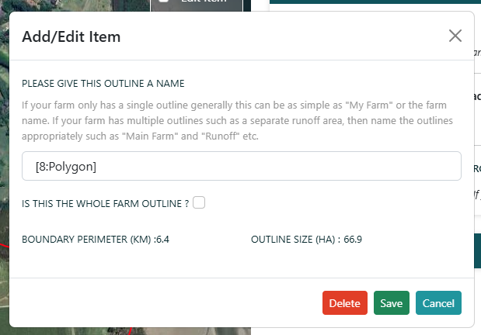This screenshot has width=481, height=335.
Task: Click the map strip below the dialog
Action: point(130,331)
